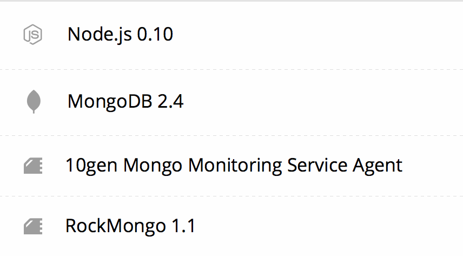Click the version number "2.4" after MongoDB
This screenshot has width=463, height=256.
[x=170, y=101]
